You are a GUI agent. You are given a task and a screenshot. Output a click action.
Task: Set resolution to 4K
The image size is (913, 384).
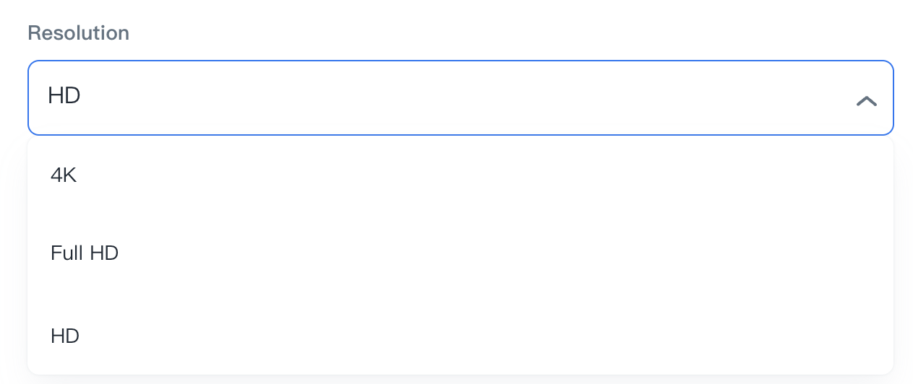point(64,175)
